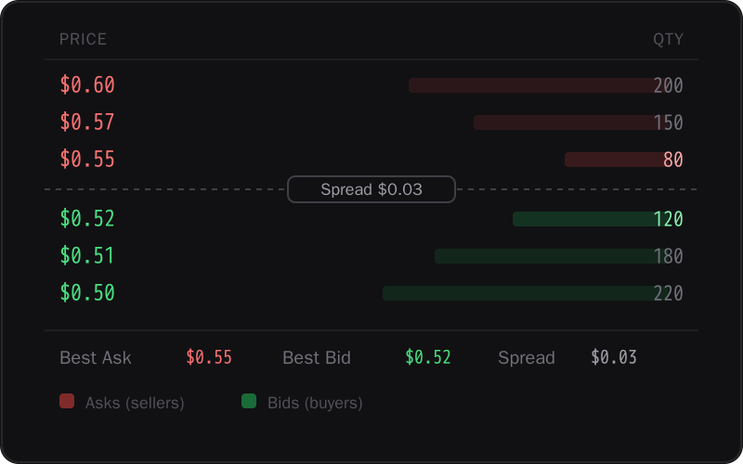Click the Best Bid value $0.52
This screenshot has width=743, height=464.
(x=428, y=357)
